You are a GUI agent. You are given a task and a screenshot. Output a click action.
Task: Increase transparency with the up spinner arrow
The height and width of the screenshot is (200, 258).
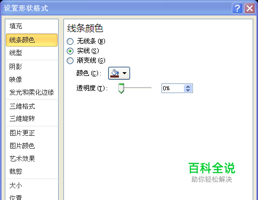(x=188, y=87)
